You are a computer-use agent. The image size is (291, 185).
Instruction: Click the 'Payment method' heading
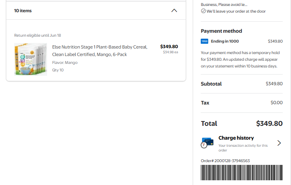point(221,31)
